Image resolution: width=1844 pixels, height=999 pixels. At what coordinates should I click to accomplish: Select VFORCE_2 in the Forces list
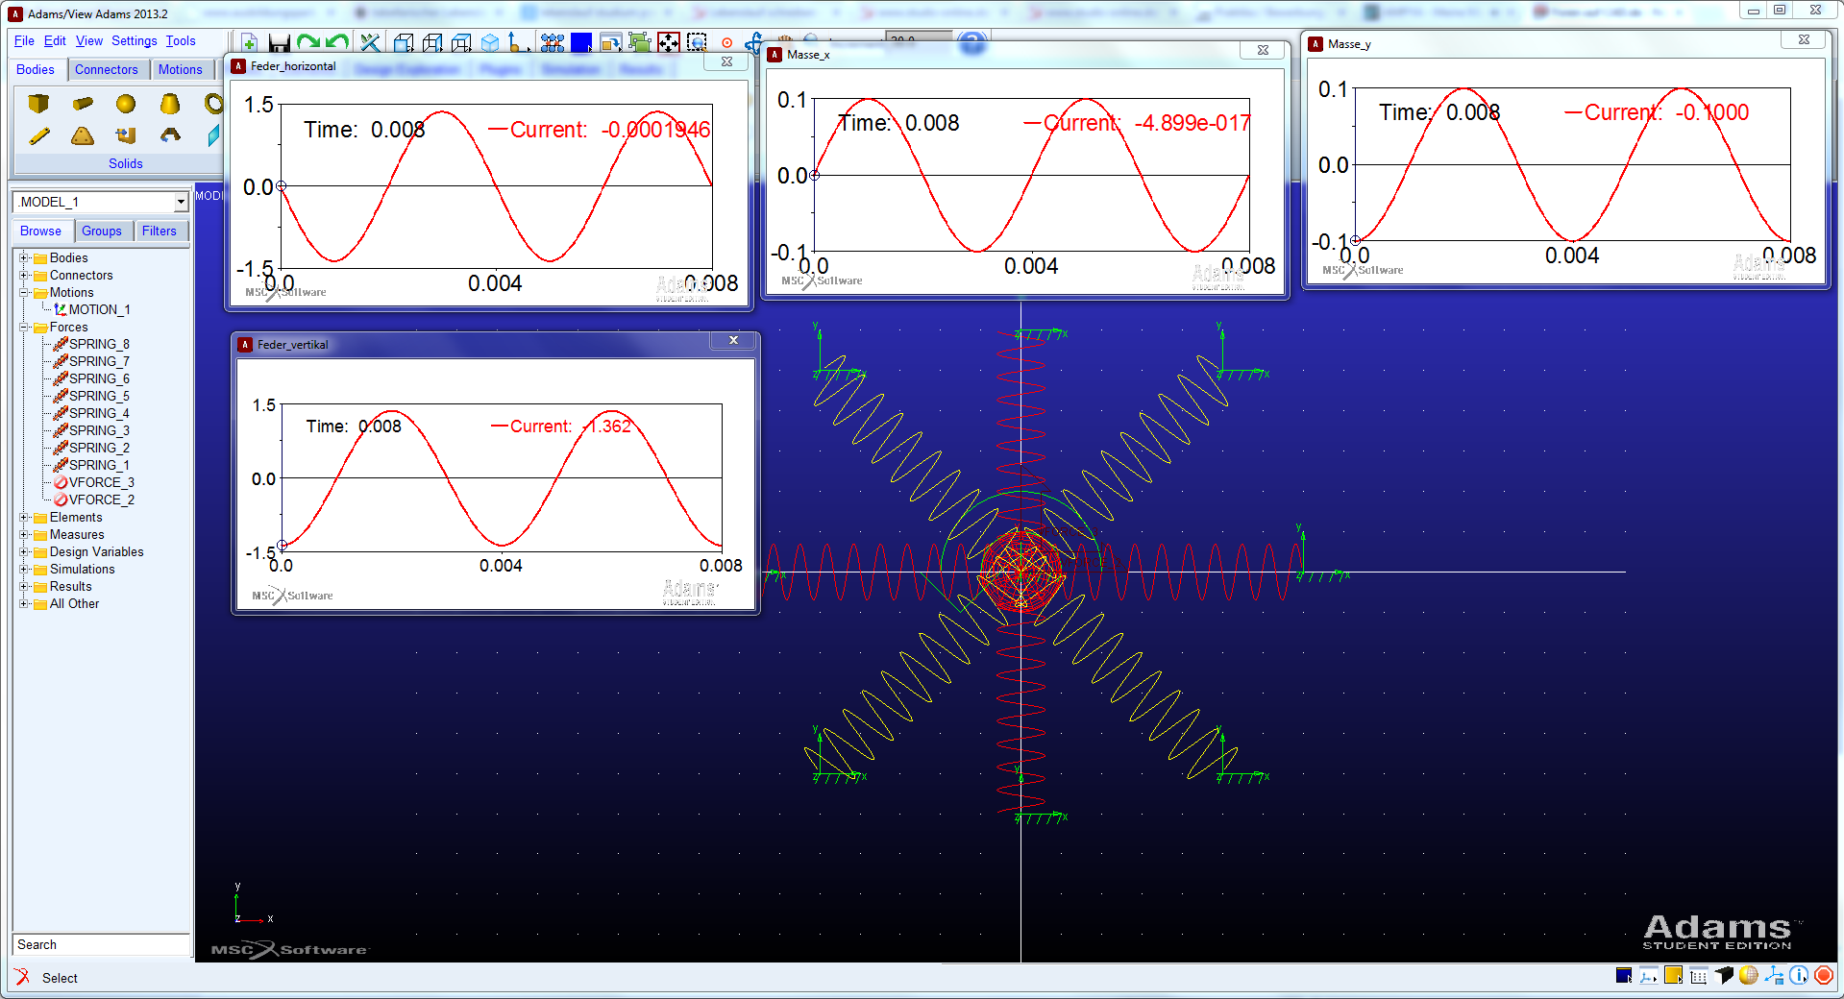pyautogui.click(x=101, y=499)
